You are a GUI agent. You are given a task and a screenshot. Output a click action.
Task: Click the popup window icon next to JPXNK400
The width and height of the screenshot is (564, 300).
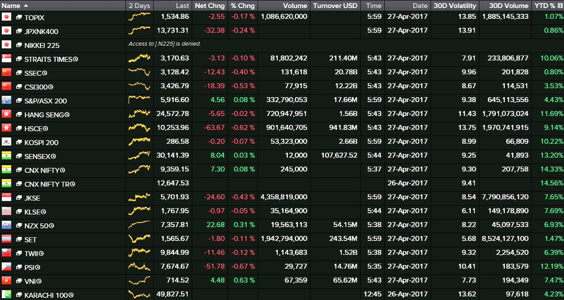click(19, 31)
